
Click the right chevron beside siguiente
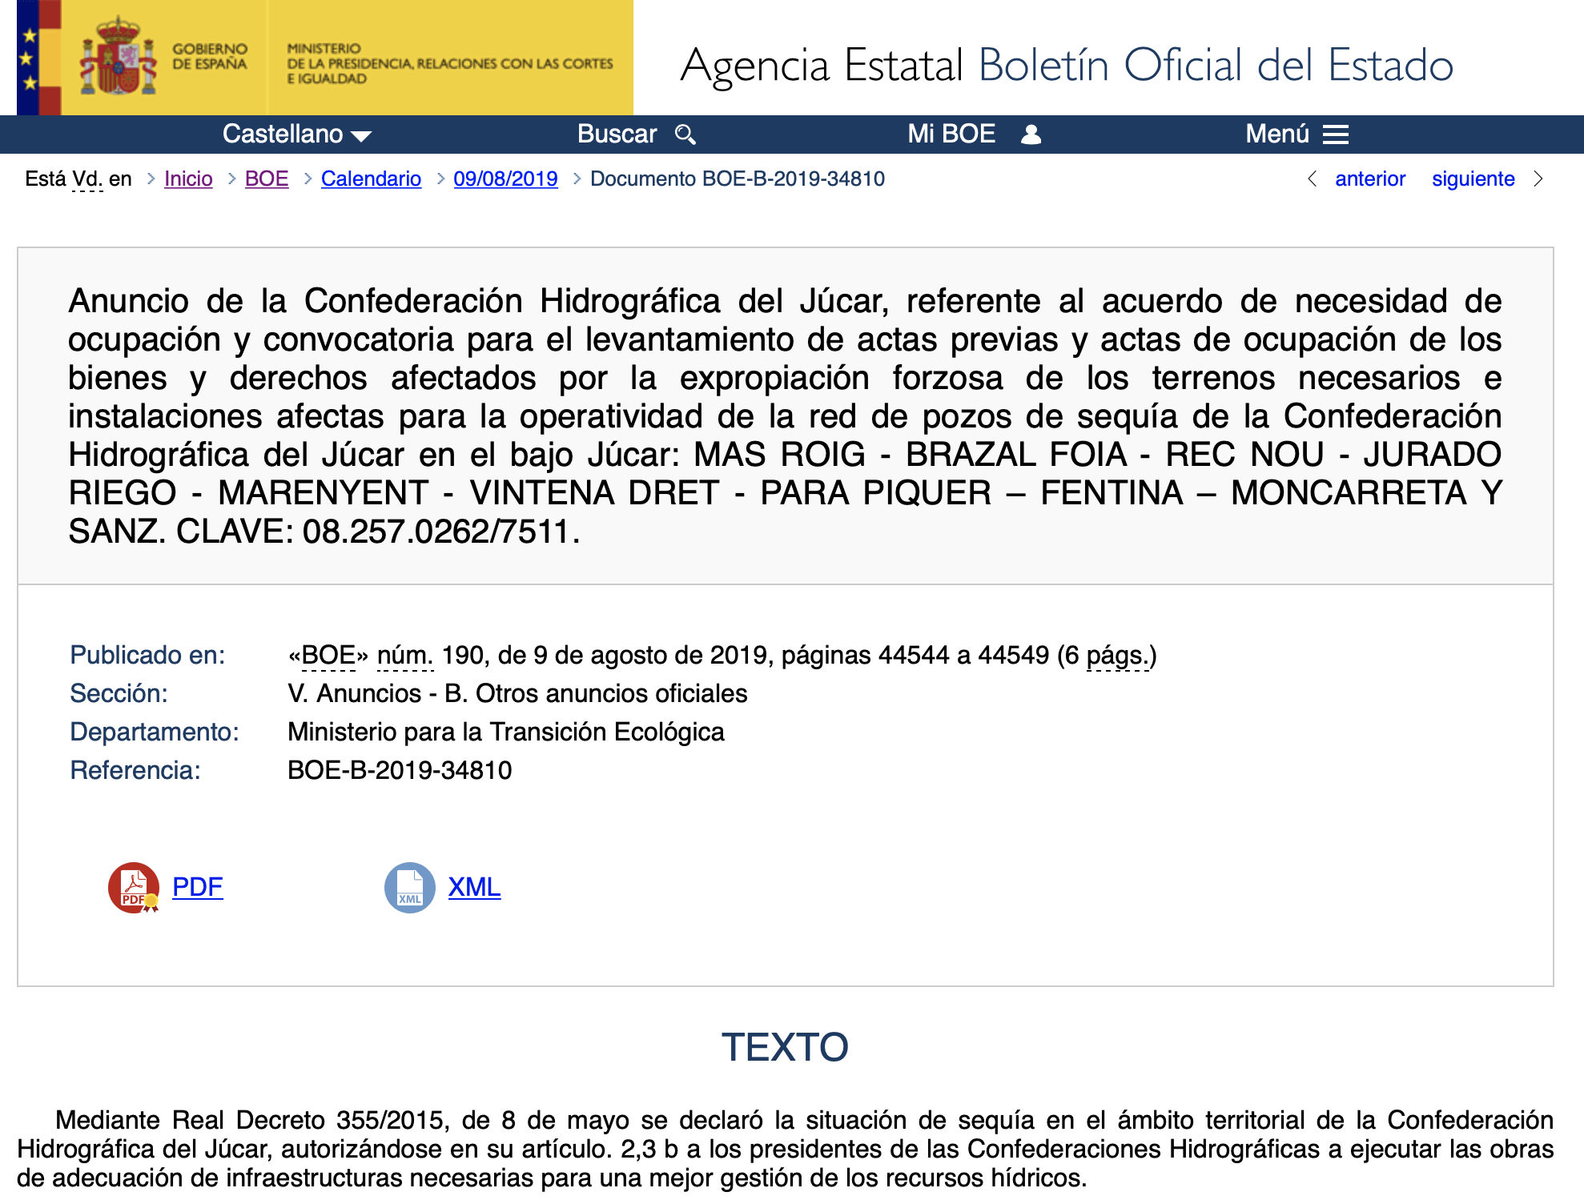click(x=1538, y=179)
